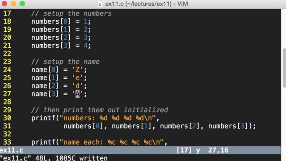Click the highlighted 'A' character on line 27
Image resolution: width=286 pixels, height=161 pixels.
pos(77,94)
